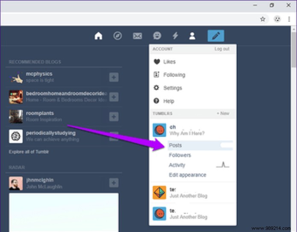Click the roomplants blog avatar
The width and height of the screenshot is (297, 232).
[x=16, y=117]
